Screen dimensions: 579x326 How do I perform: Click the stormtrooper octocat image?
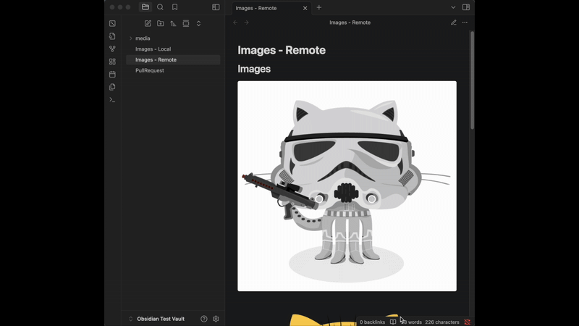click(x=347, y=186)
